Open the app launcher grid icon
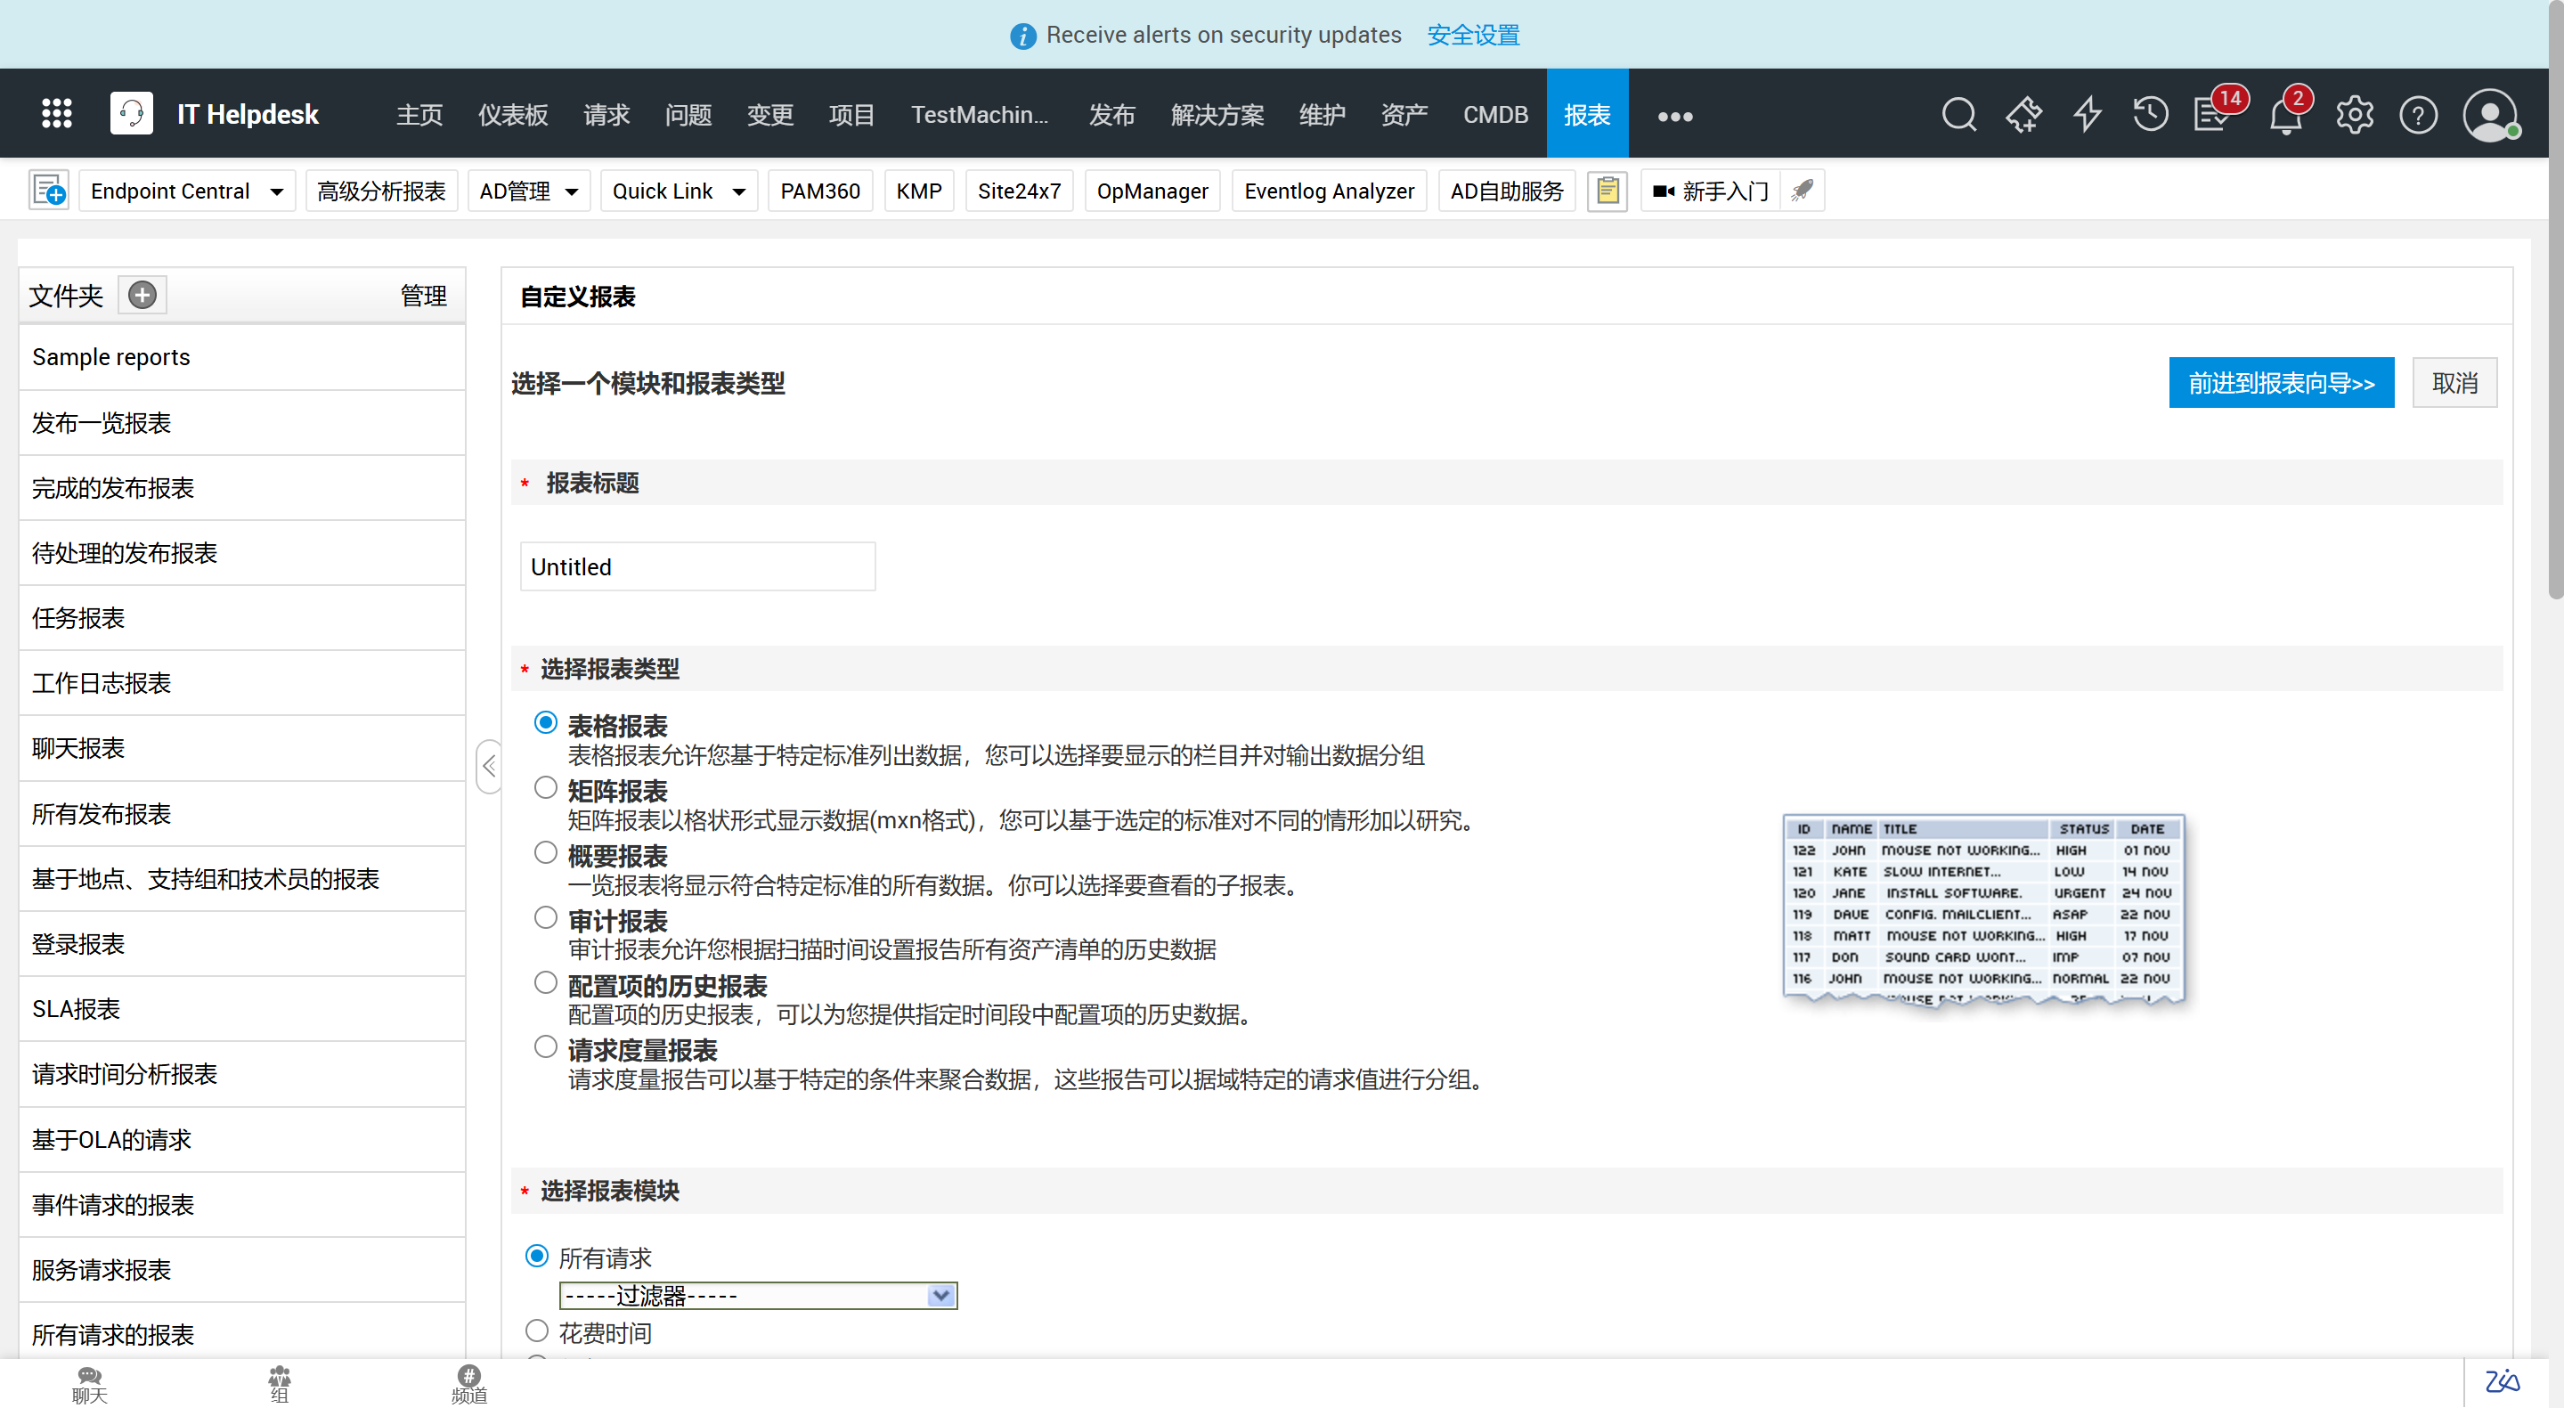 (x=57, y=113)
